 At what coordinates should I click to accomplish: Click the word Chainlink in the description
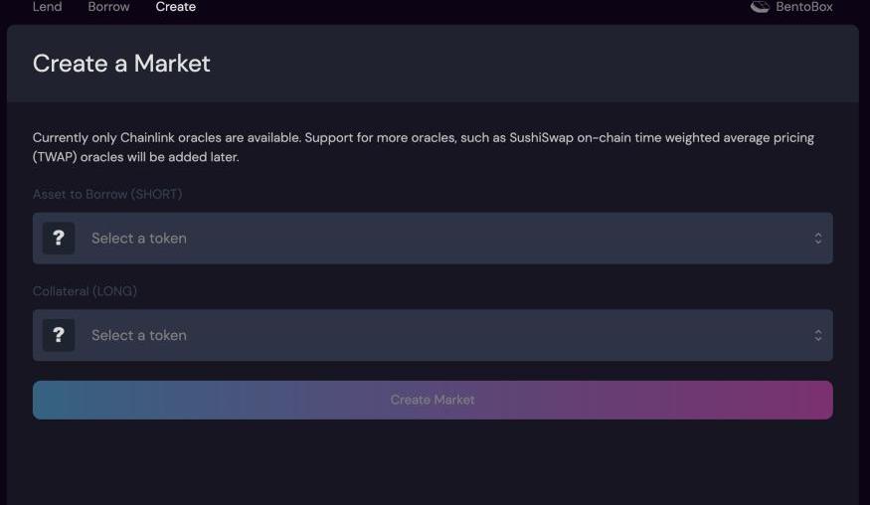click(147, 137)
